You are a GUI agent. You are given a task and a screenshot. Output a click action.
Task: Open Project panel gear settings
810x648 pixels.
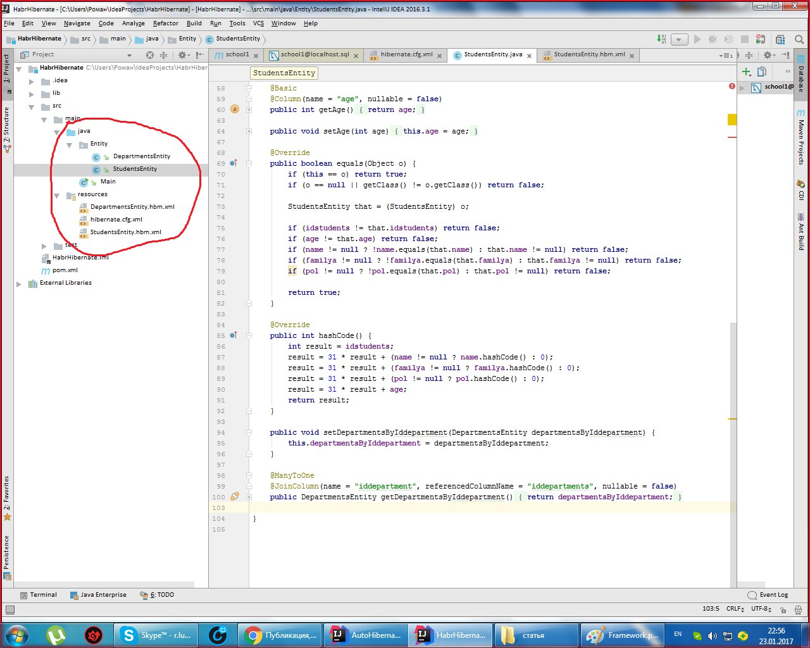(183, 55)
